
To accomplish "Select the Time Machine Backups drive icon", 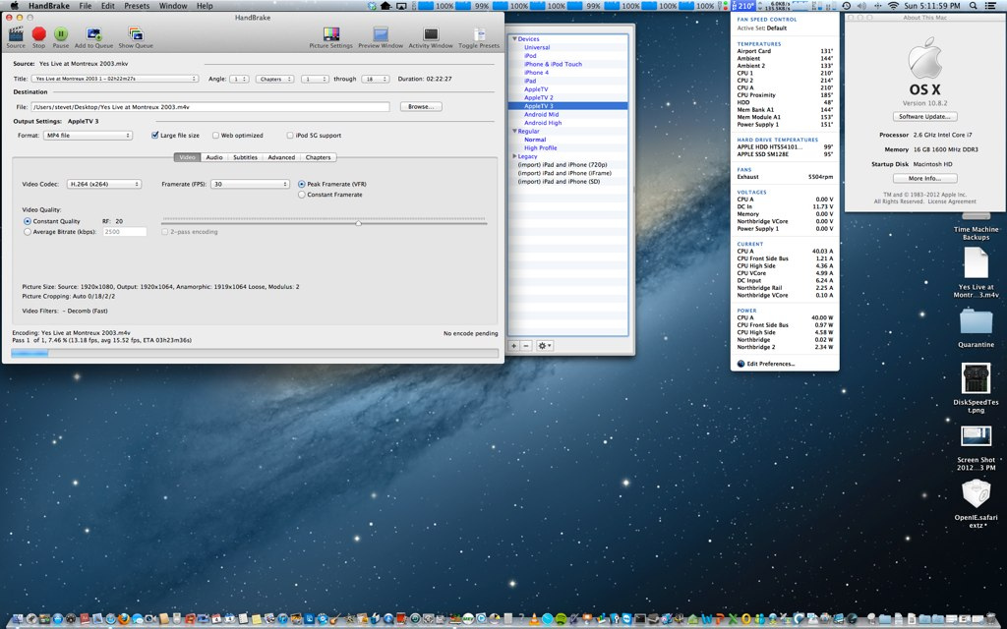I will click(x=976, y=218).
